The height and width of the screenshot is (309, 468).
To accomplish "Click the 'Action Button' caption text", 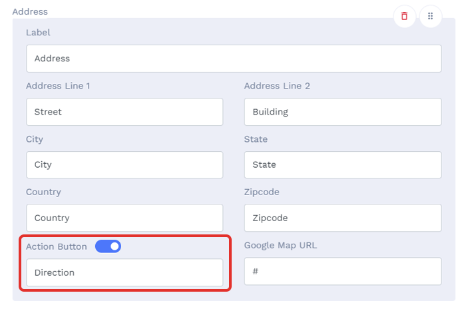I will click(x=57, y=246).
